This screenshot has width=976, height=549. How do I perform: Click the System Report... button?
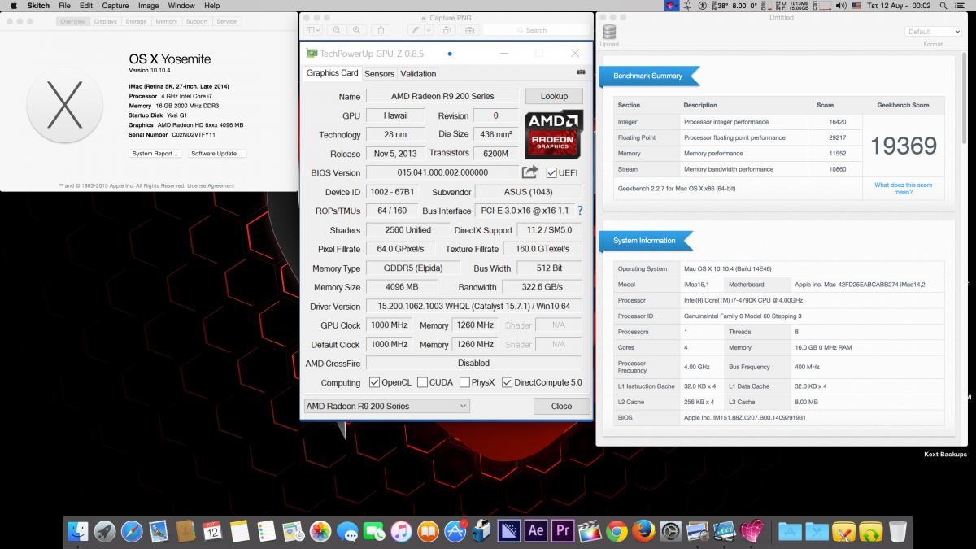point(155,153)
